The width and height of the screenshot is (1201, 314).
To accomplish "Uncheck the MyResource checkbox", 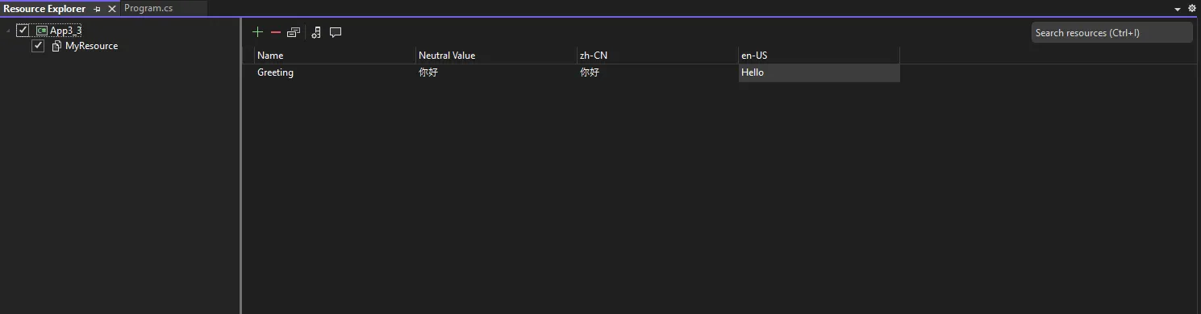I will click(x=38, y=46).
